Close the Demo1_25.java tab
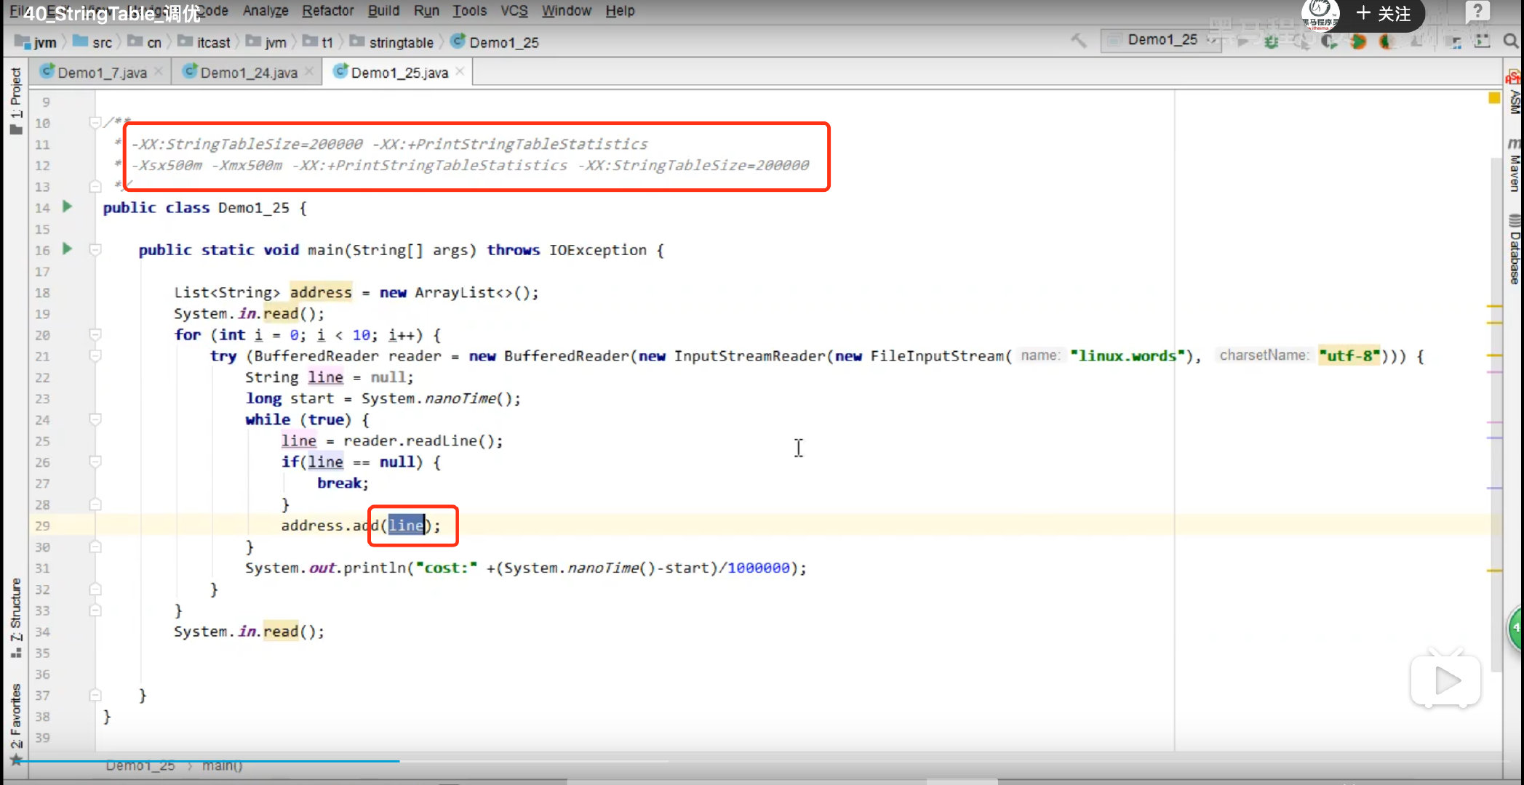The width and height of the screenshot is (1524, 785). click(x=460, y=71)
